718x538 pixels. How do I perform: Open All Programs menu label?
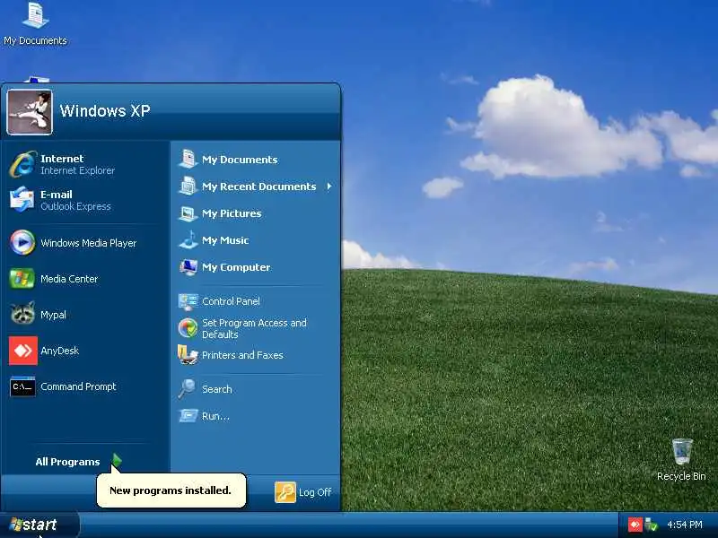point(68,462)
